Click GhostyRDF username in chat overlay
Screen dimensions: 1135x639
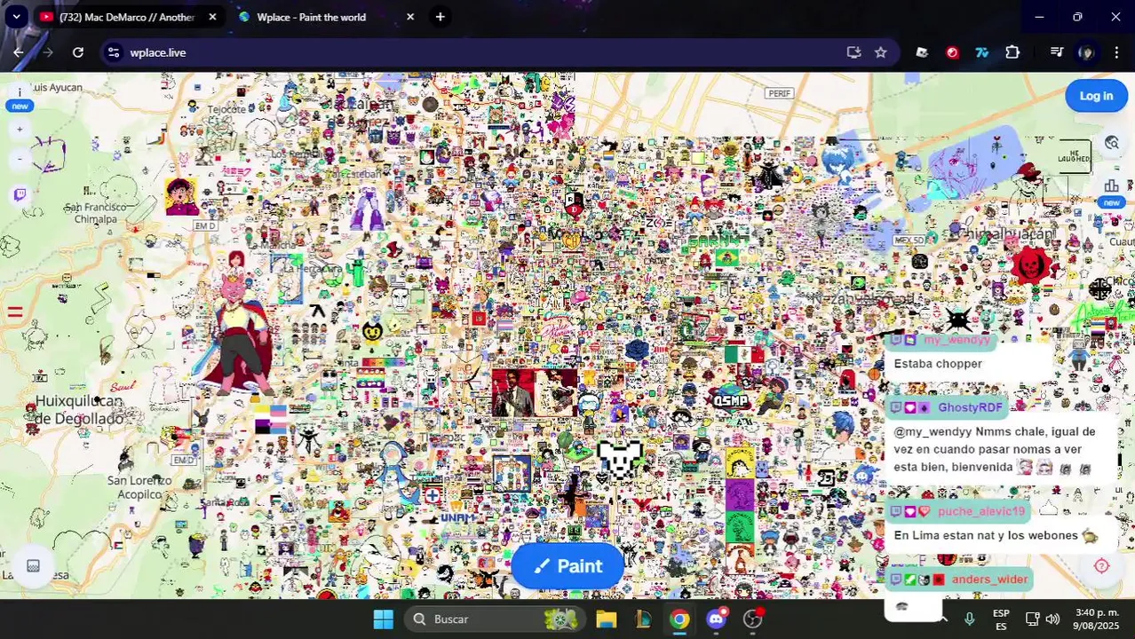click(970, 407)
